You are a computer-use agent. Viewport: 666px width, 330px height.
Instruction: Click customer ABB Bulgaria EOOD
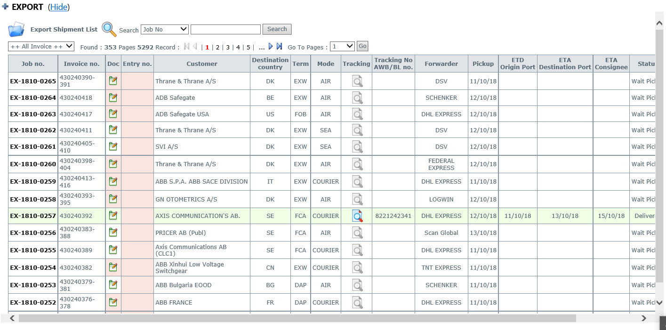(x=184, y=285)
